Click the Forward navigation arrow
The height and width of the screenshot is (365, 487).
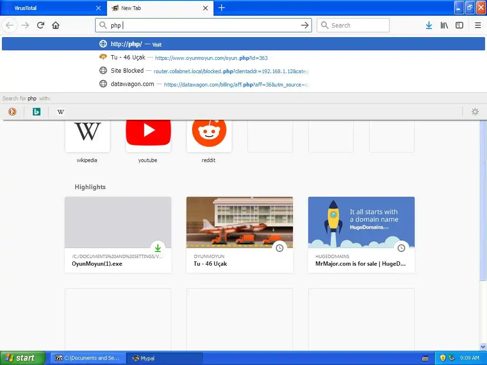[25, 25]
